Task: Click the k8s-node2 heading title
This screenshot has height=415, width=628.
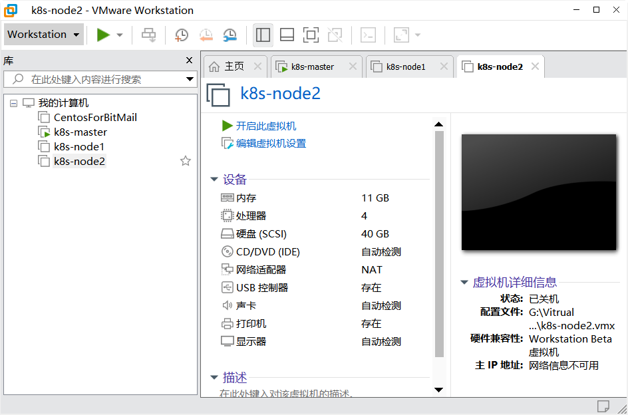Action: tap(280, 93)
